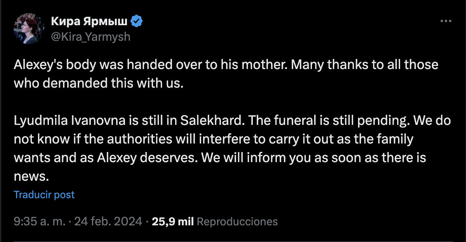Click the line "who demanded this with us."
Screen dimensions: 466x242
(x=98, y=83)
